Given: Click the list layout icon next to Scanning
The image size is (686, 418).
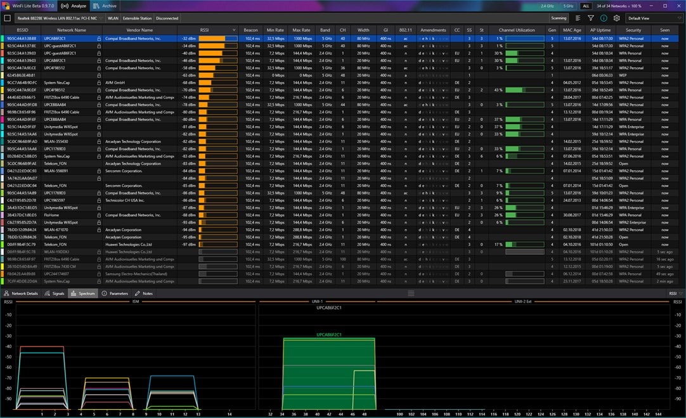Looking at the screenshot, I should tap(578, 18).
